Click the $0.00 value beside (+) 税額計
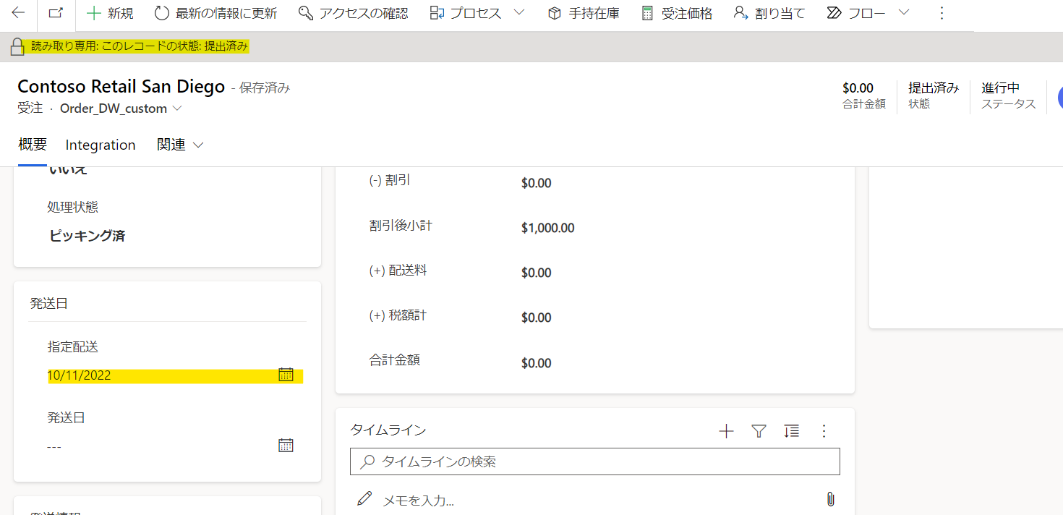This screenshot has width=1063, height=515. 537,318
